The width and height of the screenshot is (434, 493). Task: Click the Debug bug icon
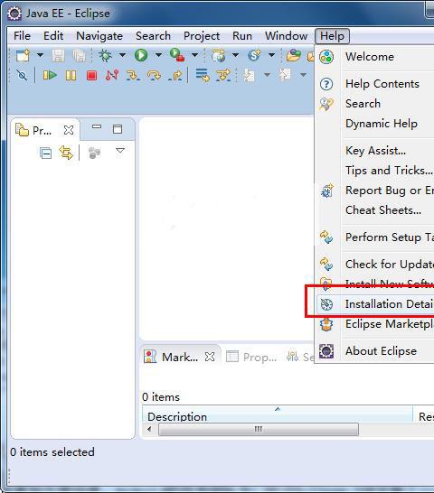(105, 55)
